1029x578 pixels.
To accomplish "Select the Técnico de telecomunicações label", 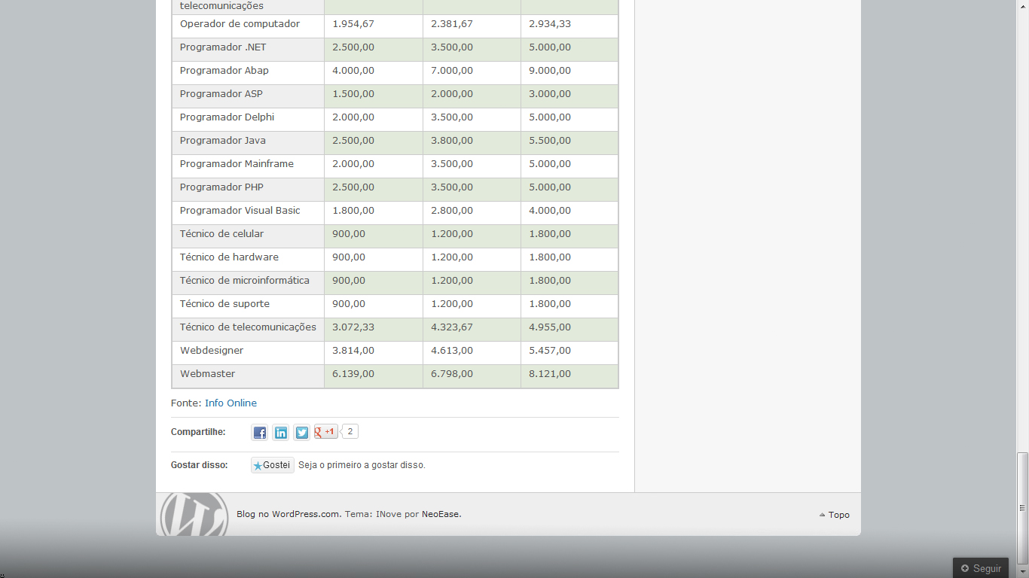I will 248,327.
